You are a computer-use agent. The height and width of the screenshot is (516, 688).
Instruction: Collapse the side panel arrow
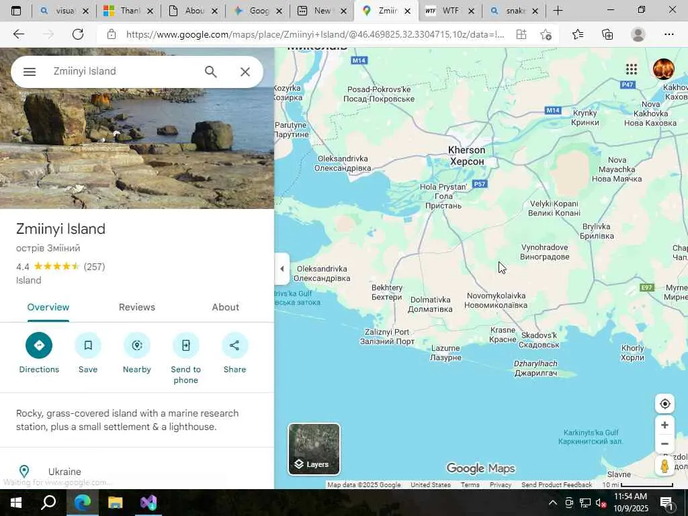282,269
